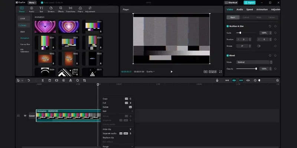
Task: Mute the timeline track audio
Action: click(25, 115)
